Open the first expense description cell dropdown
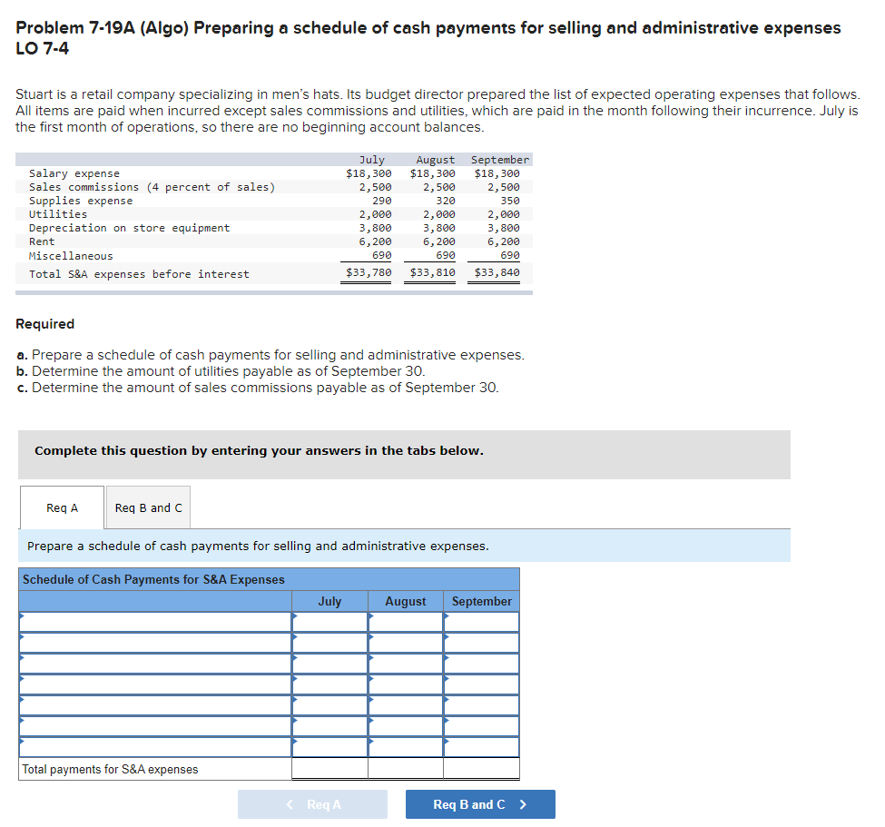Viewport: 885px width, 827px height. coord(154,621)
